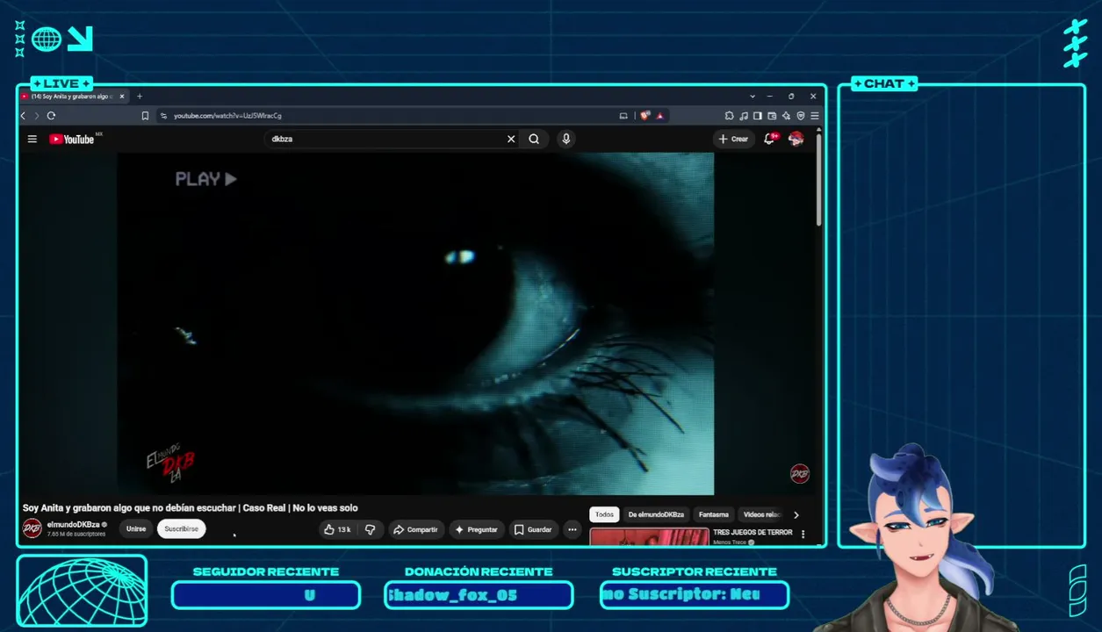This screenshot has height=632, width=1102.
Task: Select the Soy Anita y grabaron browser tab
Action: pyautogui.click(x=74, y=96)
